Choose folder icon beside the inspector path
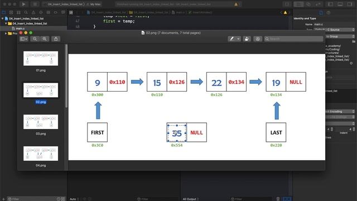This screenshot has height=201, width=357. point(354,41)
